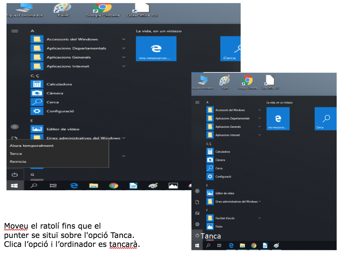Viewport: 341px width, 254px height.
Task: Choose Tanca in the power options popup
Action: pyautogui.click(x=16, y=154)
